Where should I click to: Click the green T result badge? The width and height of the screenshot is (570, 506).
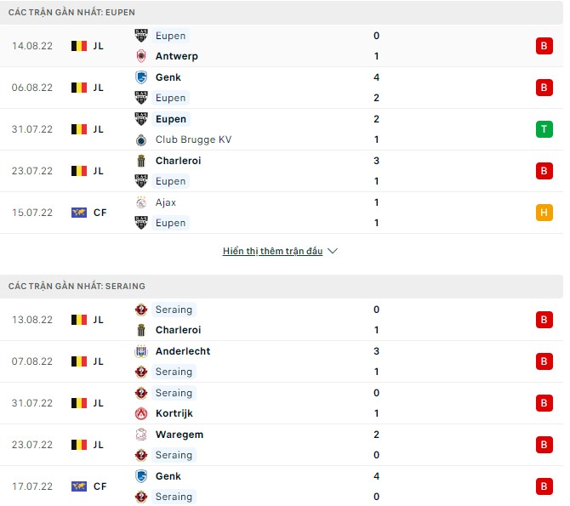point(544,129)
